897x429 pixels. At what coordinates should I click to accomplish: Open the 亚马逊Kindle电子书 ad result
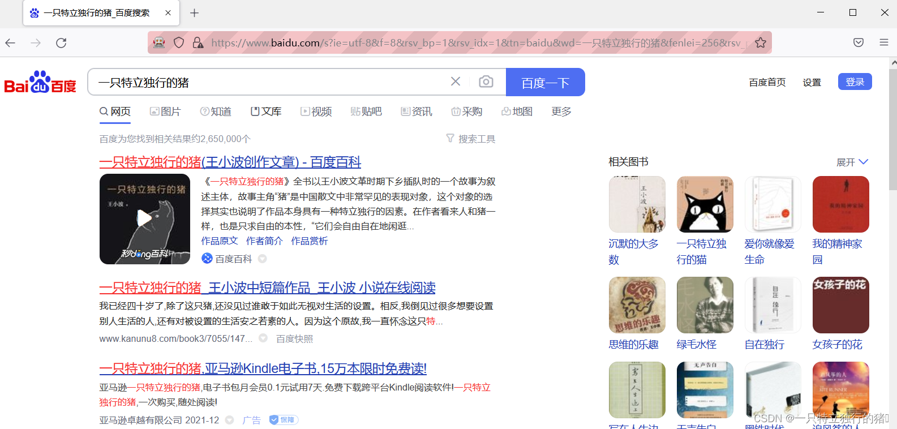263,369
